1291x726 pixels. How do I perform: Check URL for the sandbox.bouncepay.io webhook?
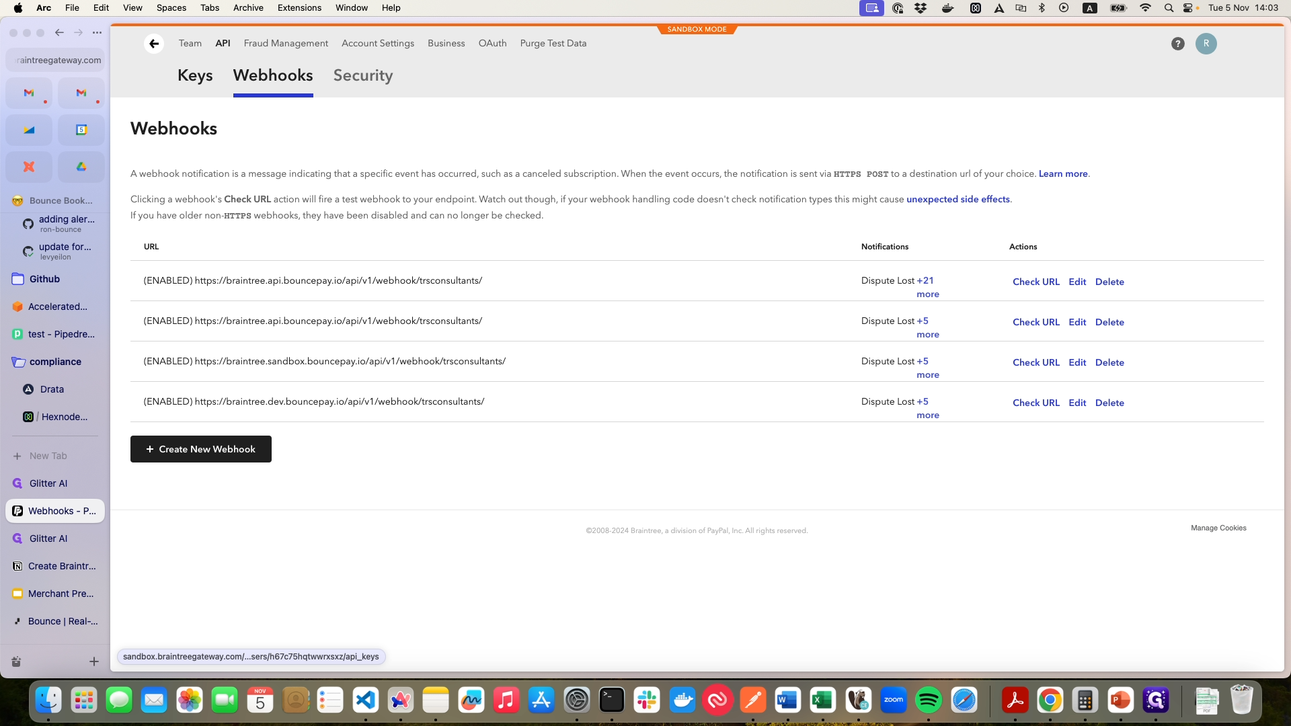point(1036,362)
